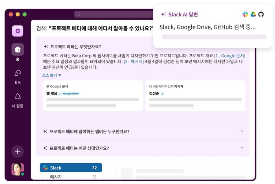Click the Slack logo in results filter

coord(46,168)
